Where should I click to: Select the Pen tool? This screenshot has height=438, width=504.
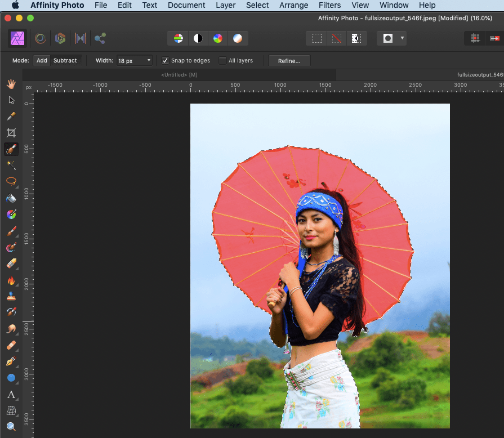11,361
